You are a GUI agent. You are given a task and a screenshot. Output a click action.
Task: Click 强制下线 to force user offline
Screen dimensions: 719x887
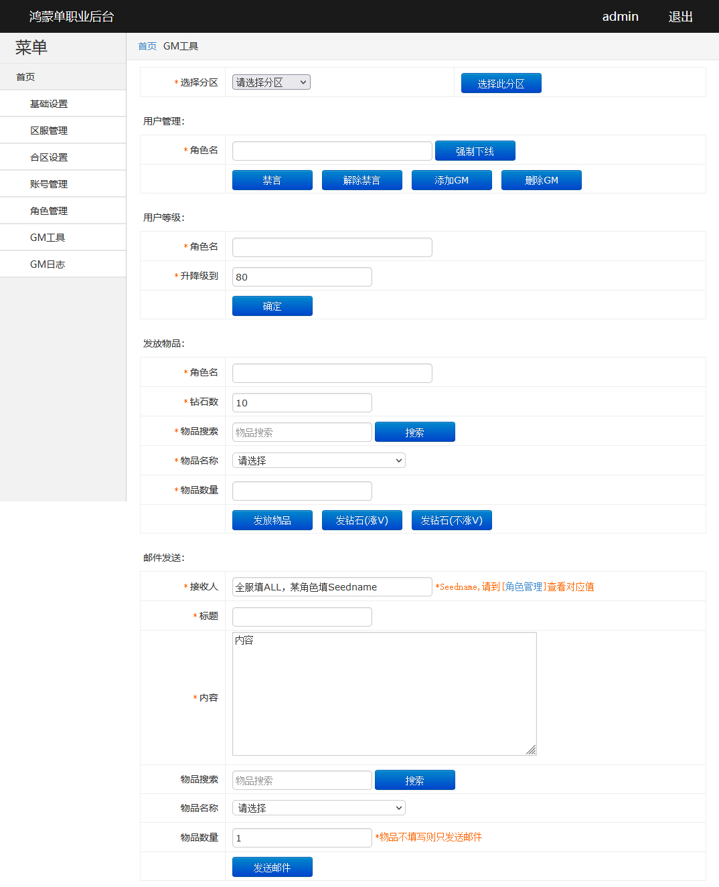pos(475,151)
